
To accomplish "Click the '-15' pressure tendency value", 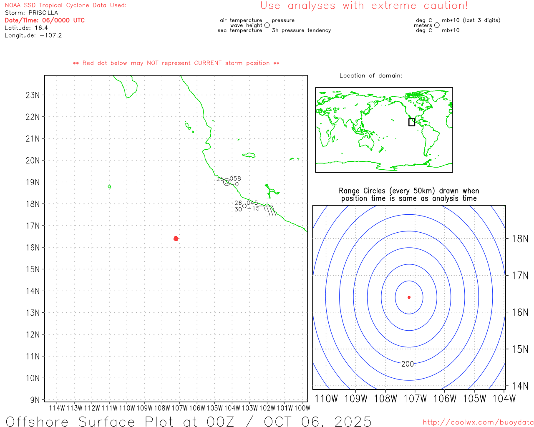I will [254, 208].
